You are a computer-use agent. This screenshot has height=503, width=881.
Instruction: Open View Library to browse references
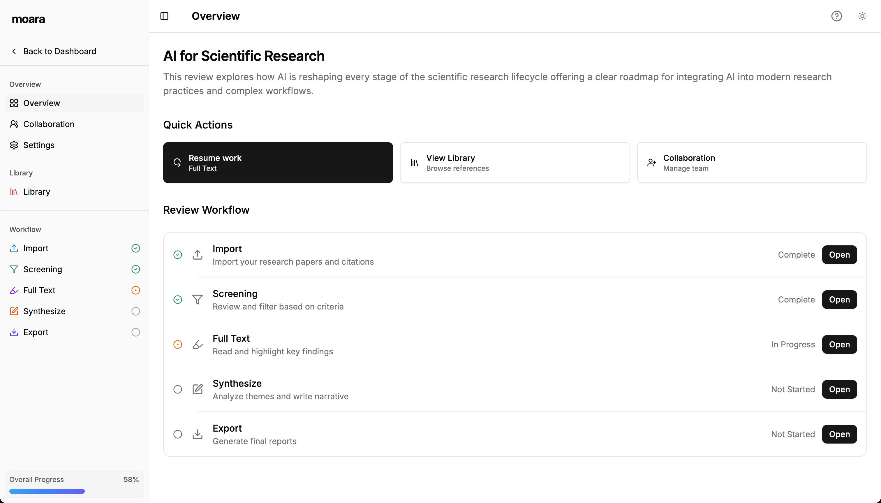[514, 162]
